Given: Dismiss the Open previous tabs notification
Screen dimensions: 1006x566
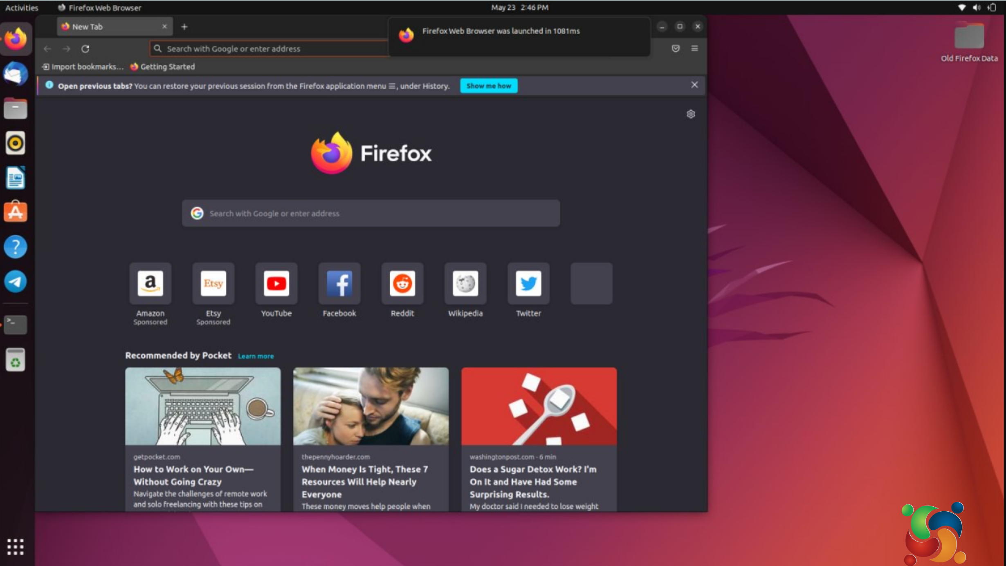Looking at the screenshot, I should pos(694,85).
